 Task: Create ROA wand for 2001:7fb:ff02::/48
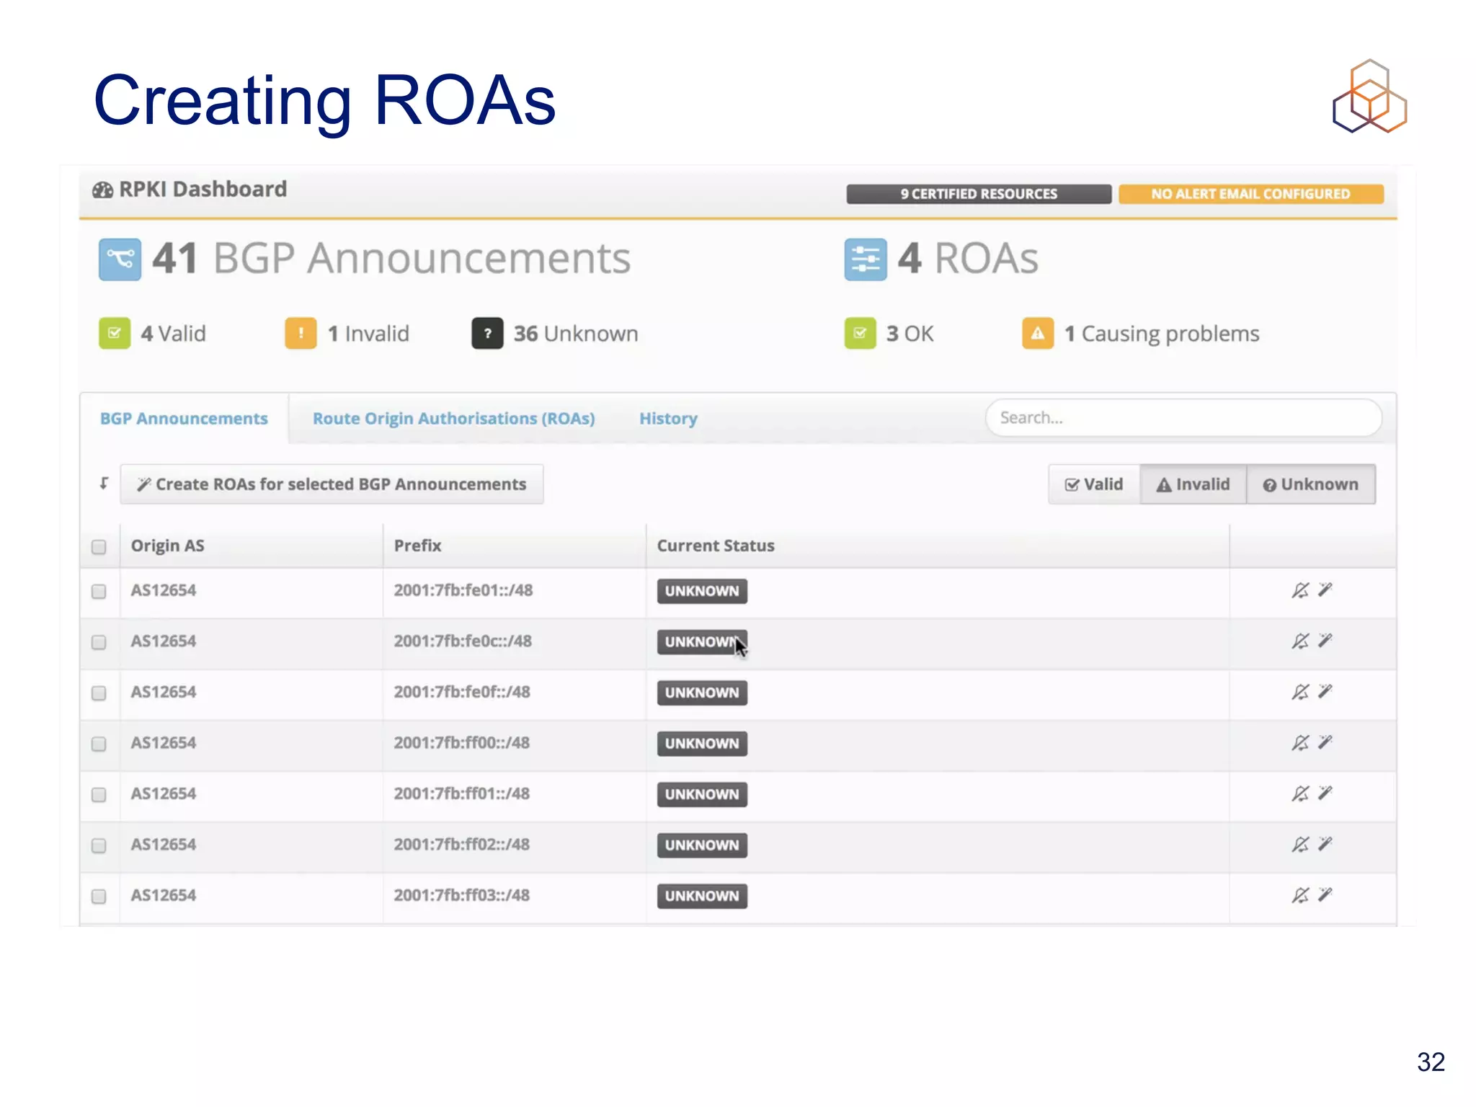point(1325,844)
